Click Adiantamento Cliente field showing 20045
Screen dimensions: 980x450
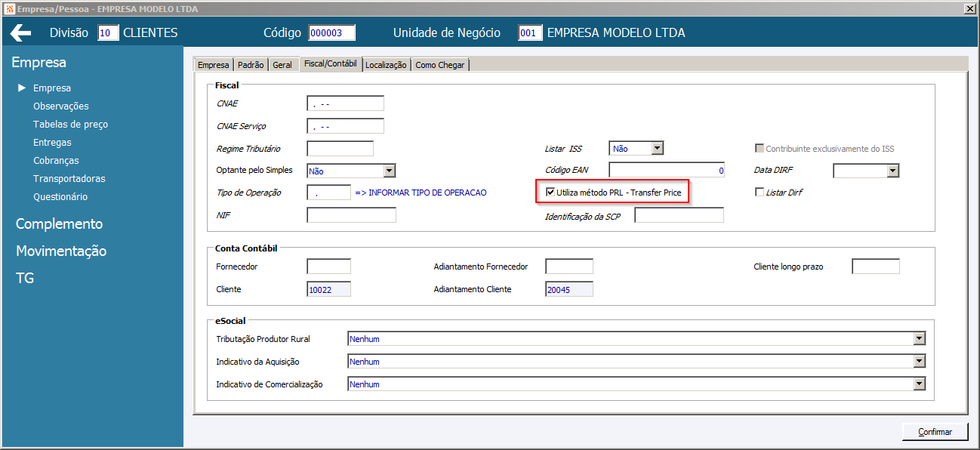(569, 289)
